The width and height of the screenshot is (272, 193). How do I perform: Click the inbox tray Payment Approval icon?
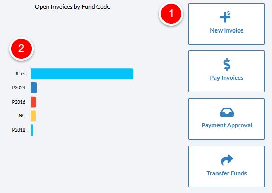(x=227, y=112)
